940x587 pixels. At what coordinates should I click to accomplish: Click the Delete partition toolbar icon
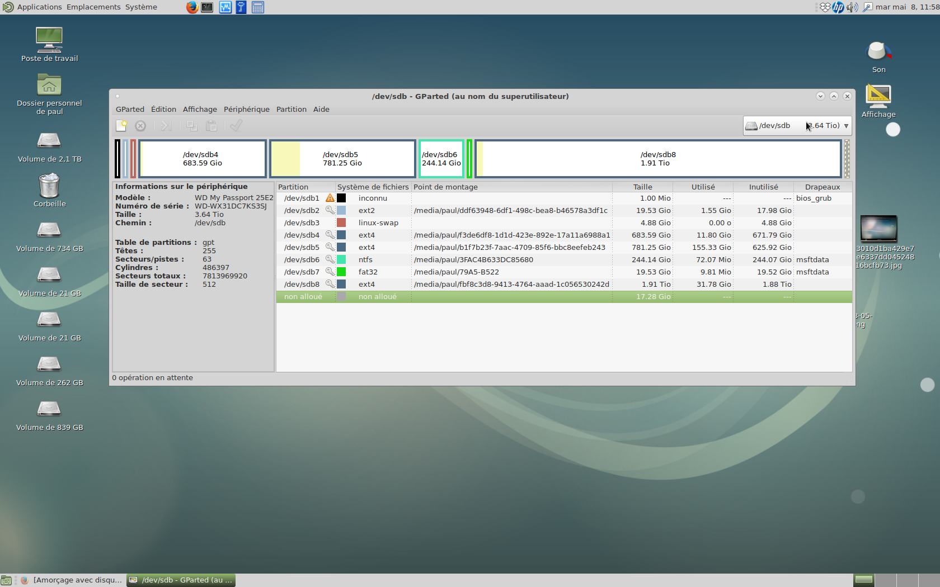140,126
